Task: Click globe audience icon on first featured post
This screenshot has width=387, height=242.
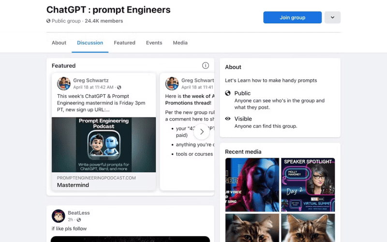Action: point(119,87)
